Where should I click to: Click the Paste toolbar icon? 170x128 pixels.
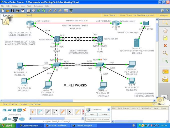coord(33,11)
